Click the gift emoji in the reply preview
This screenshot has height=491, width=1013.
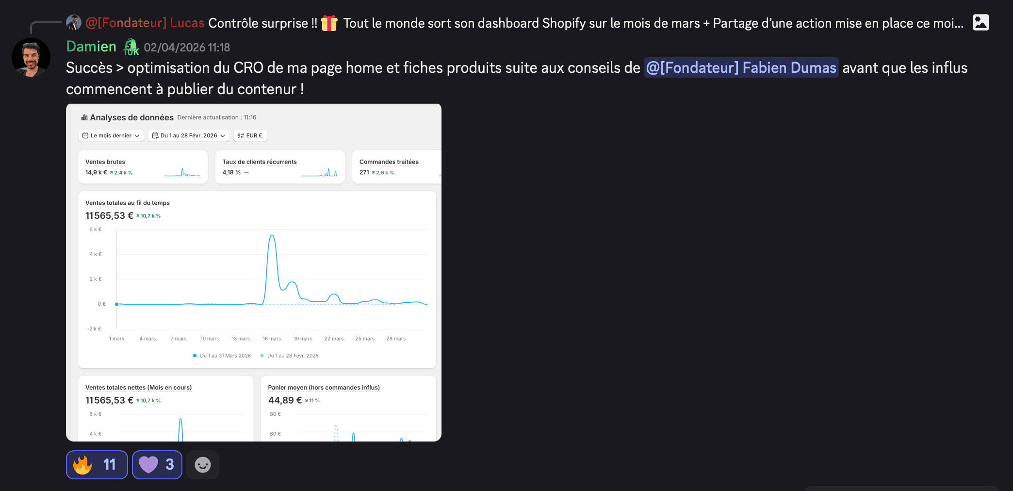pyautogui.click(x=329, y=23)
